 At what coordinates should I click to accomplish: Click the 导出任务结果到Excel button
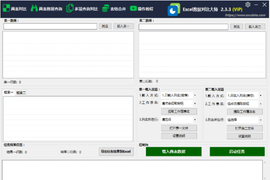point(116,151)
